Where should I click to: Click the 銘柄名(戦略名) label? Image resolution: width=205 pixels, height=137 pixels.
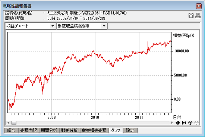click(x=19, y=13)
